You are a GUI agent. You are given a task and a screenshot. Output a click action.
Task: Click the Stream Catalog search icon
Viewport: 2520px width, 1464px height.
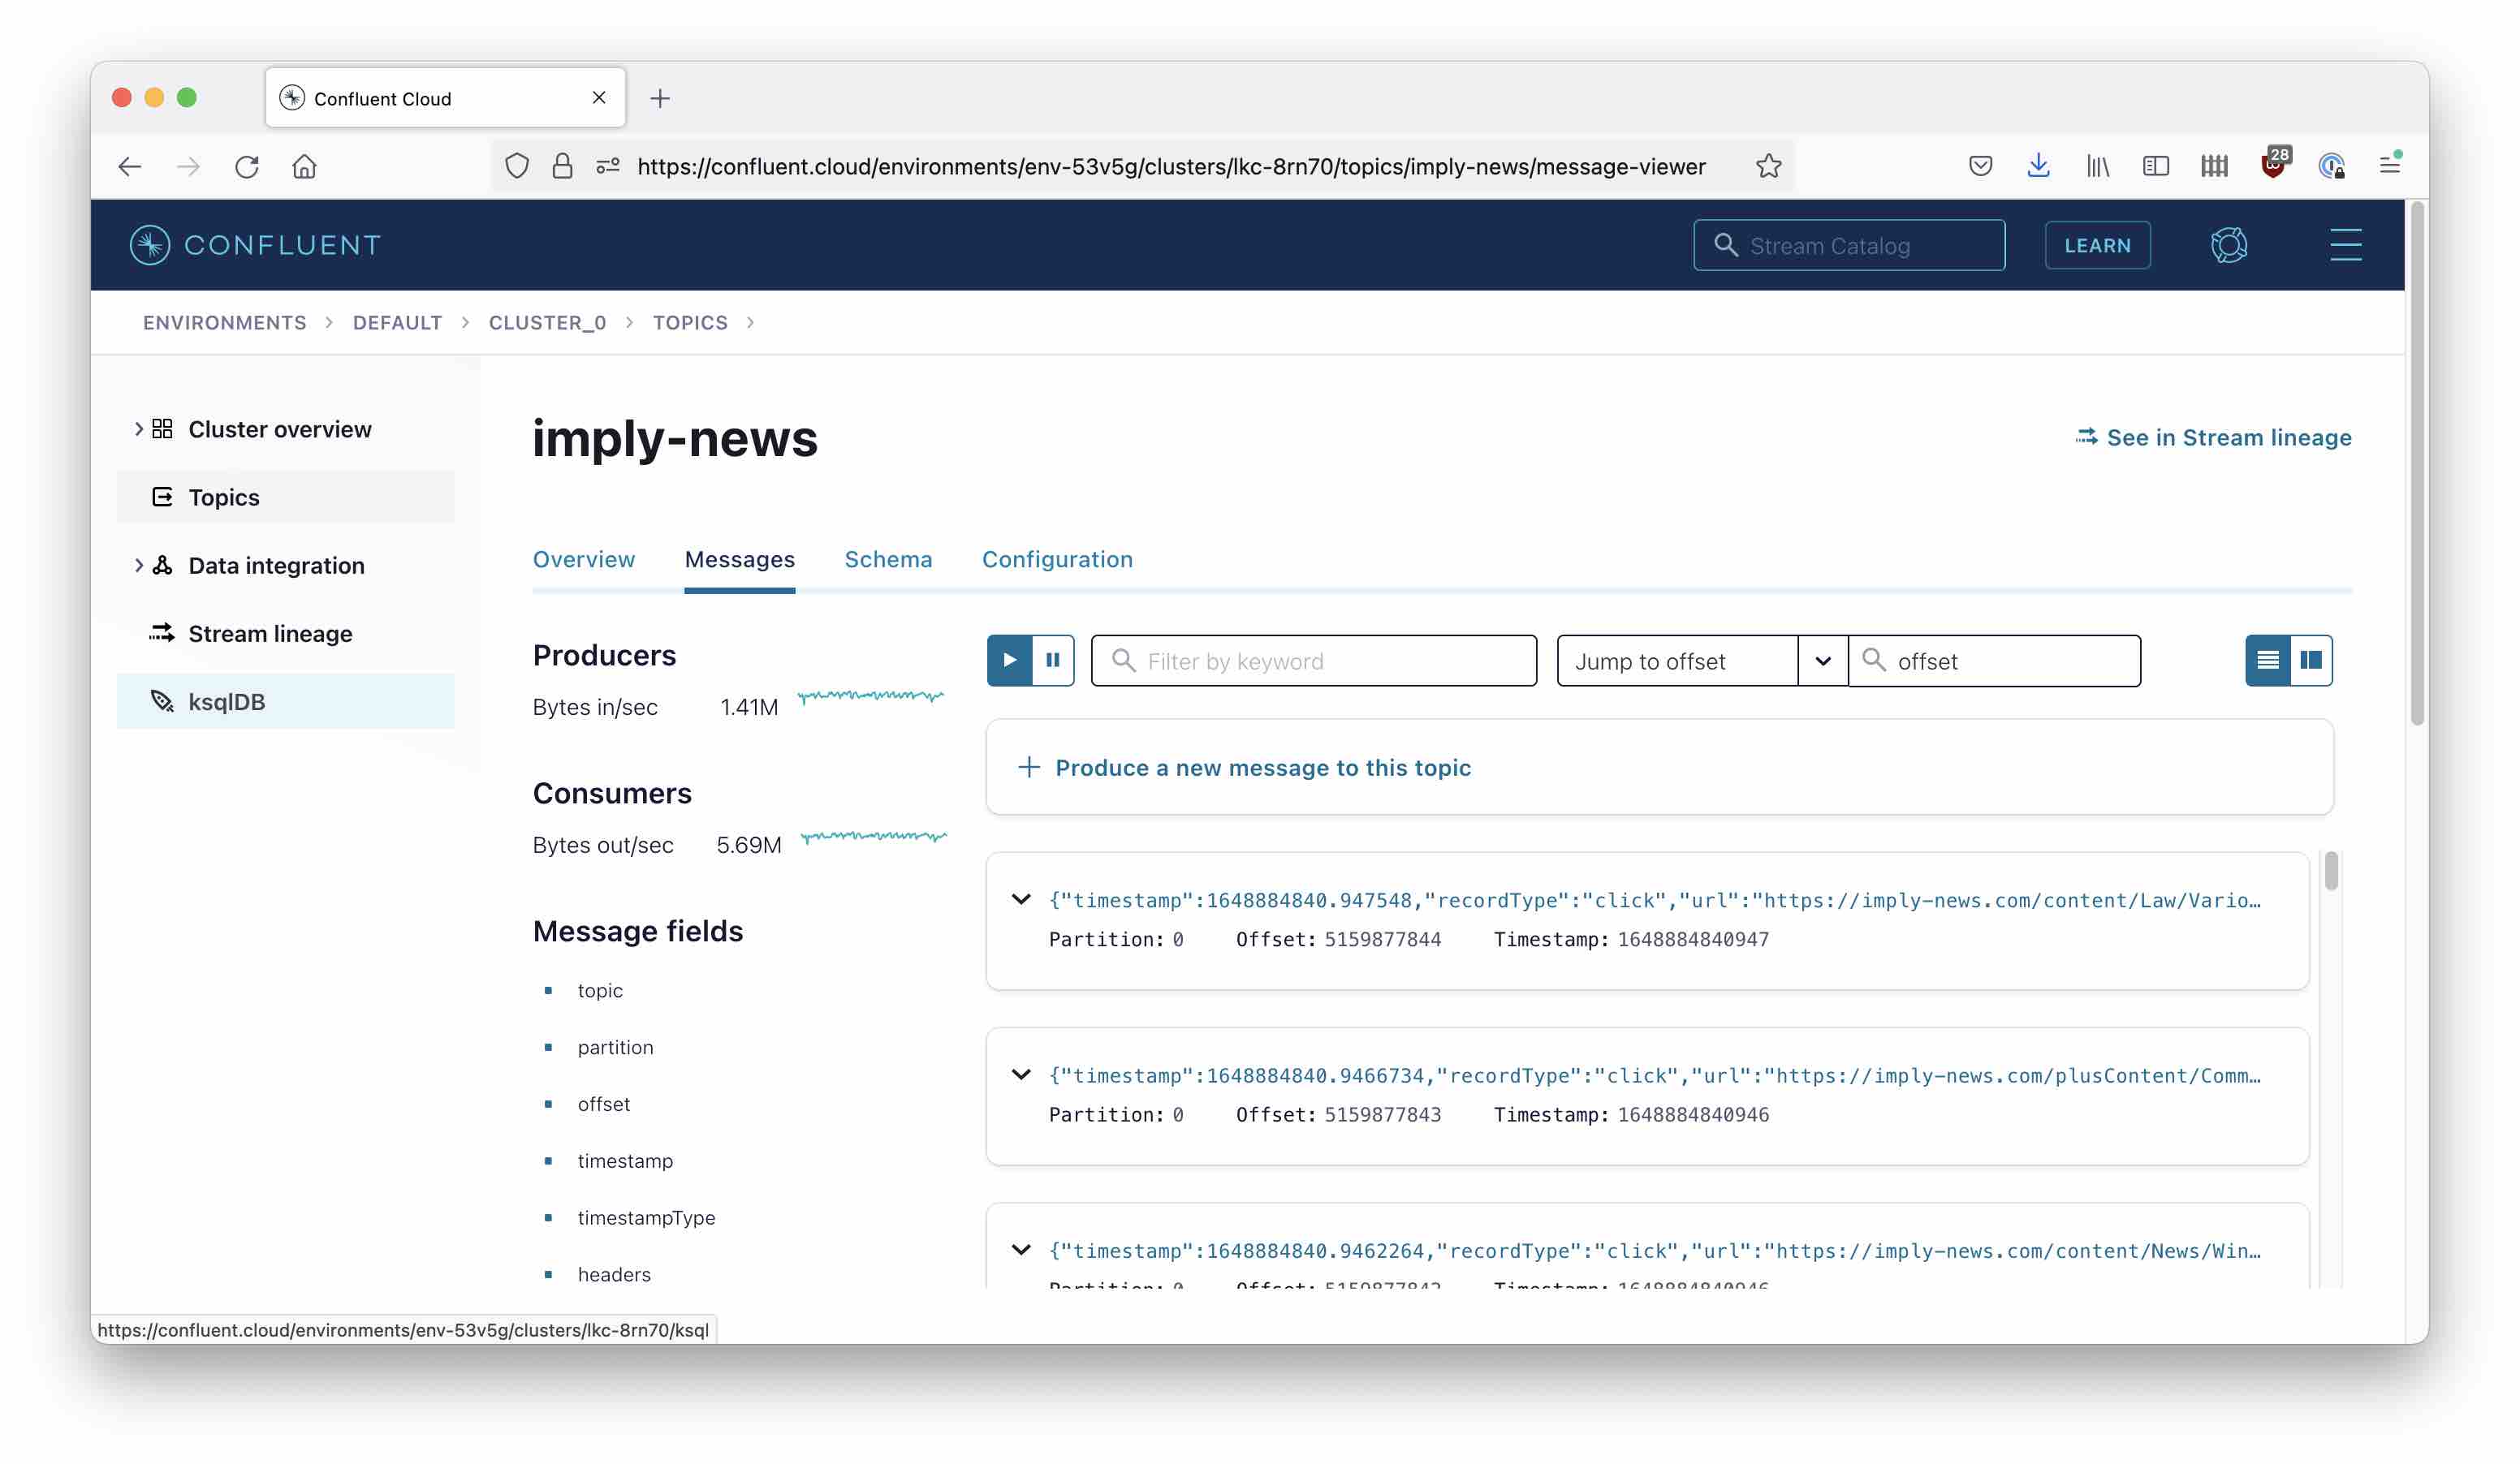(1725, 245)
